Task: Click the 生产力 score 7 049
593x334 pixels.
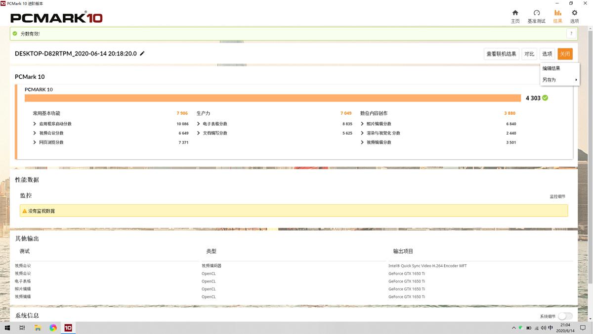Action: (346, 113)
